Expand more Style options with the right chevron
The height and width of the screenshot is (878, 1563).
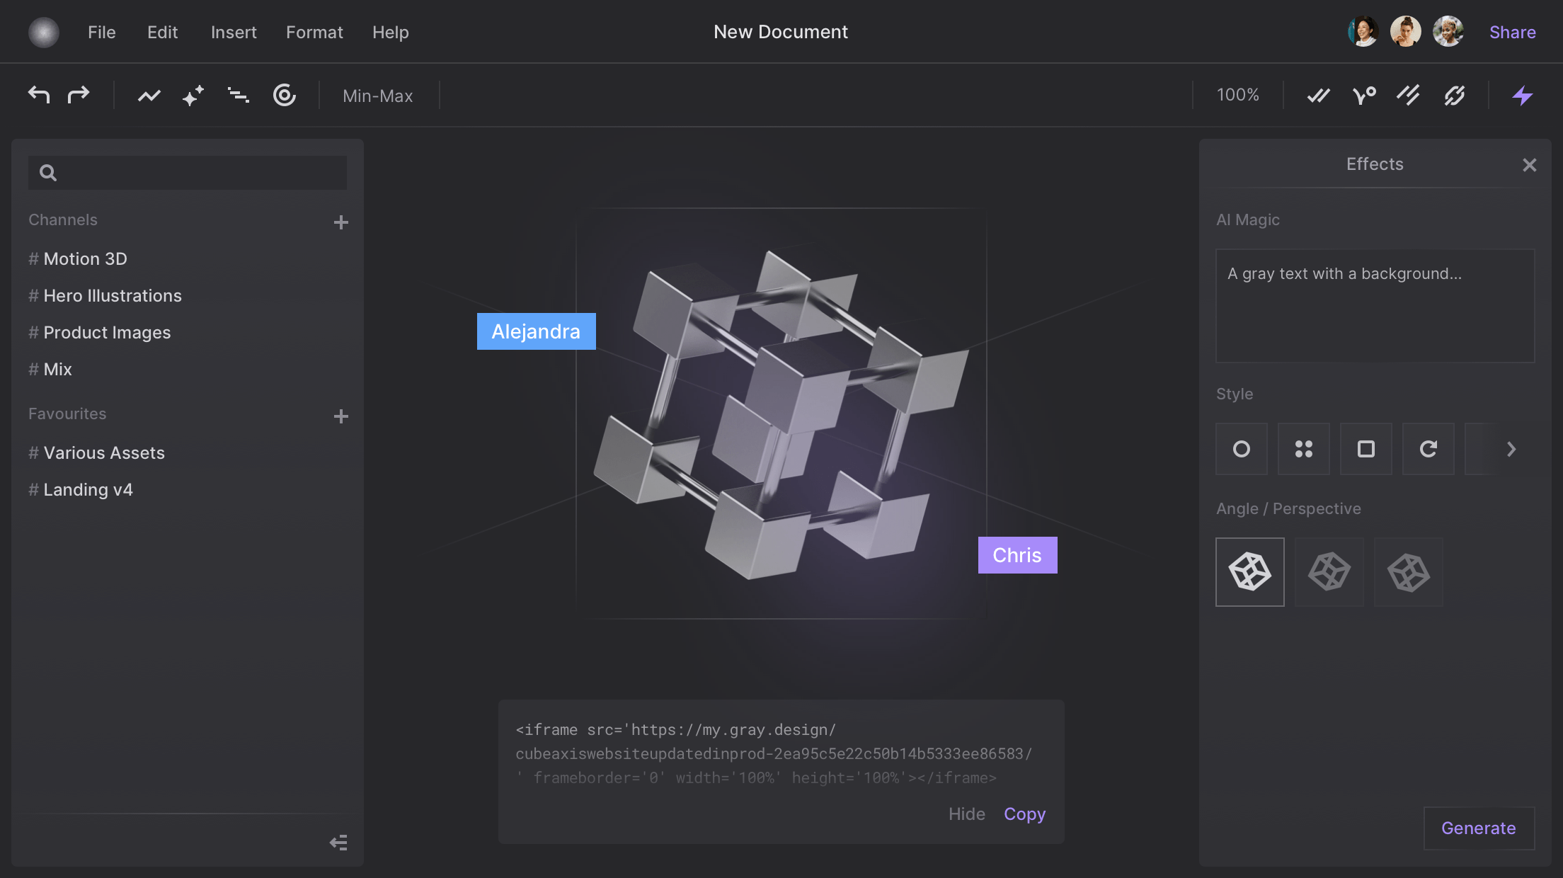click(1512, 448)
